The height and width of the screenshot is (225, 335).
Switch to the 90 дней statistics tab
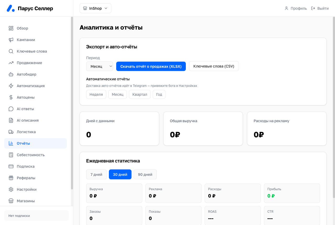coord(145,175)
